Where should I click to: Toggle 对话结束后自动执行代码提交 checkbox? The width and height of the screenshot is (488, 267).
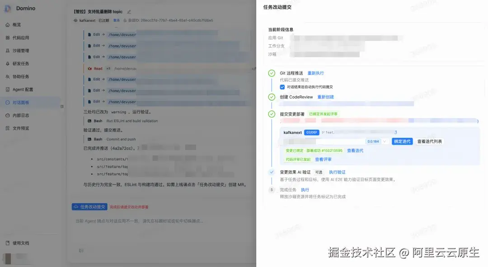tap(282, 87)
